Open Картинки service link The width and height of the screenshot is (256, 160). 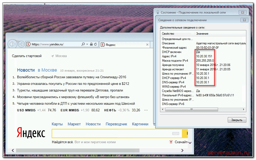pos(140,124)
